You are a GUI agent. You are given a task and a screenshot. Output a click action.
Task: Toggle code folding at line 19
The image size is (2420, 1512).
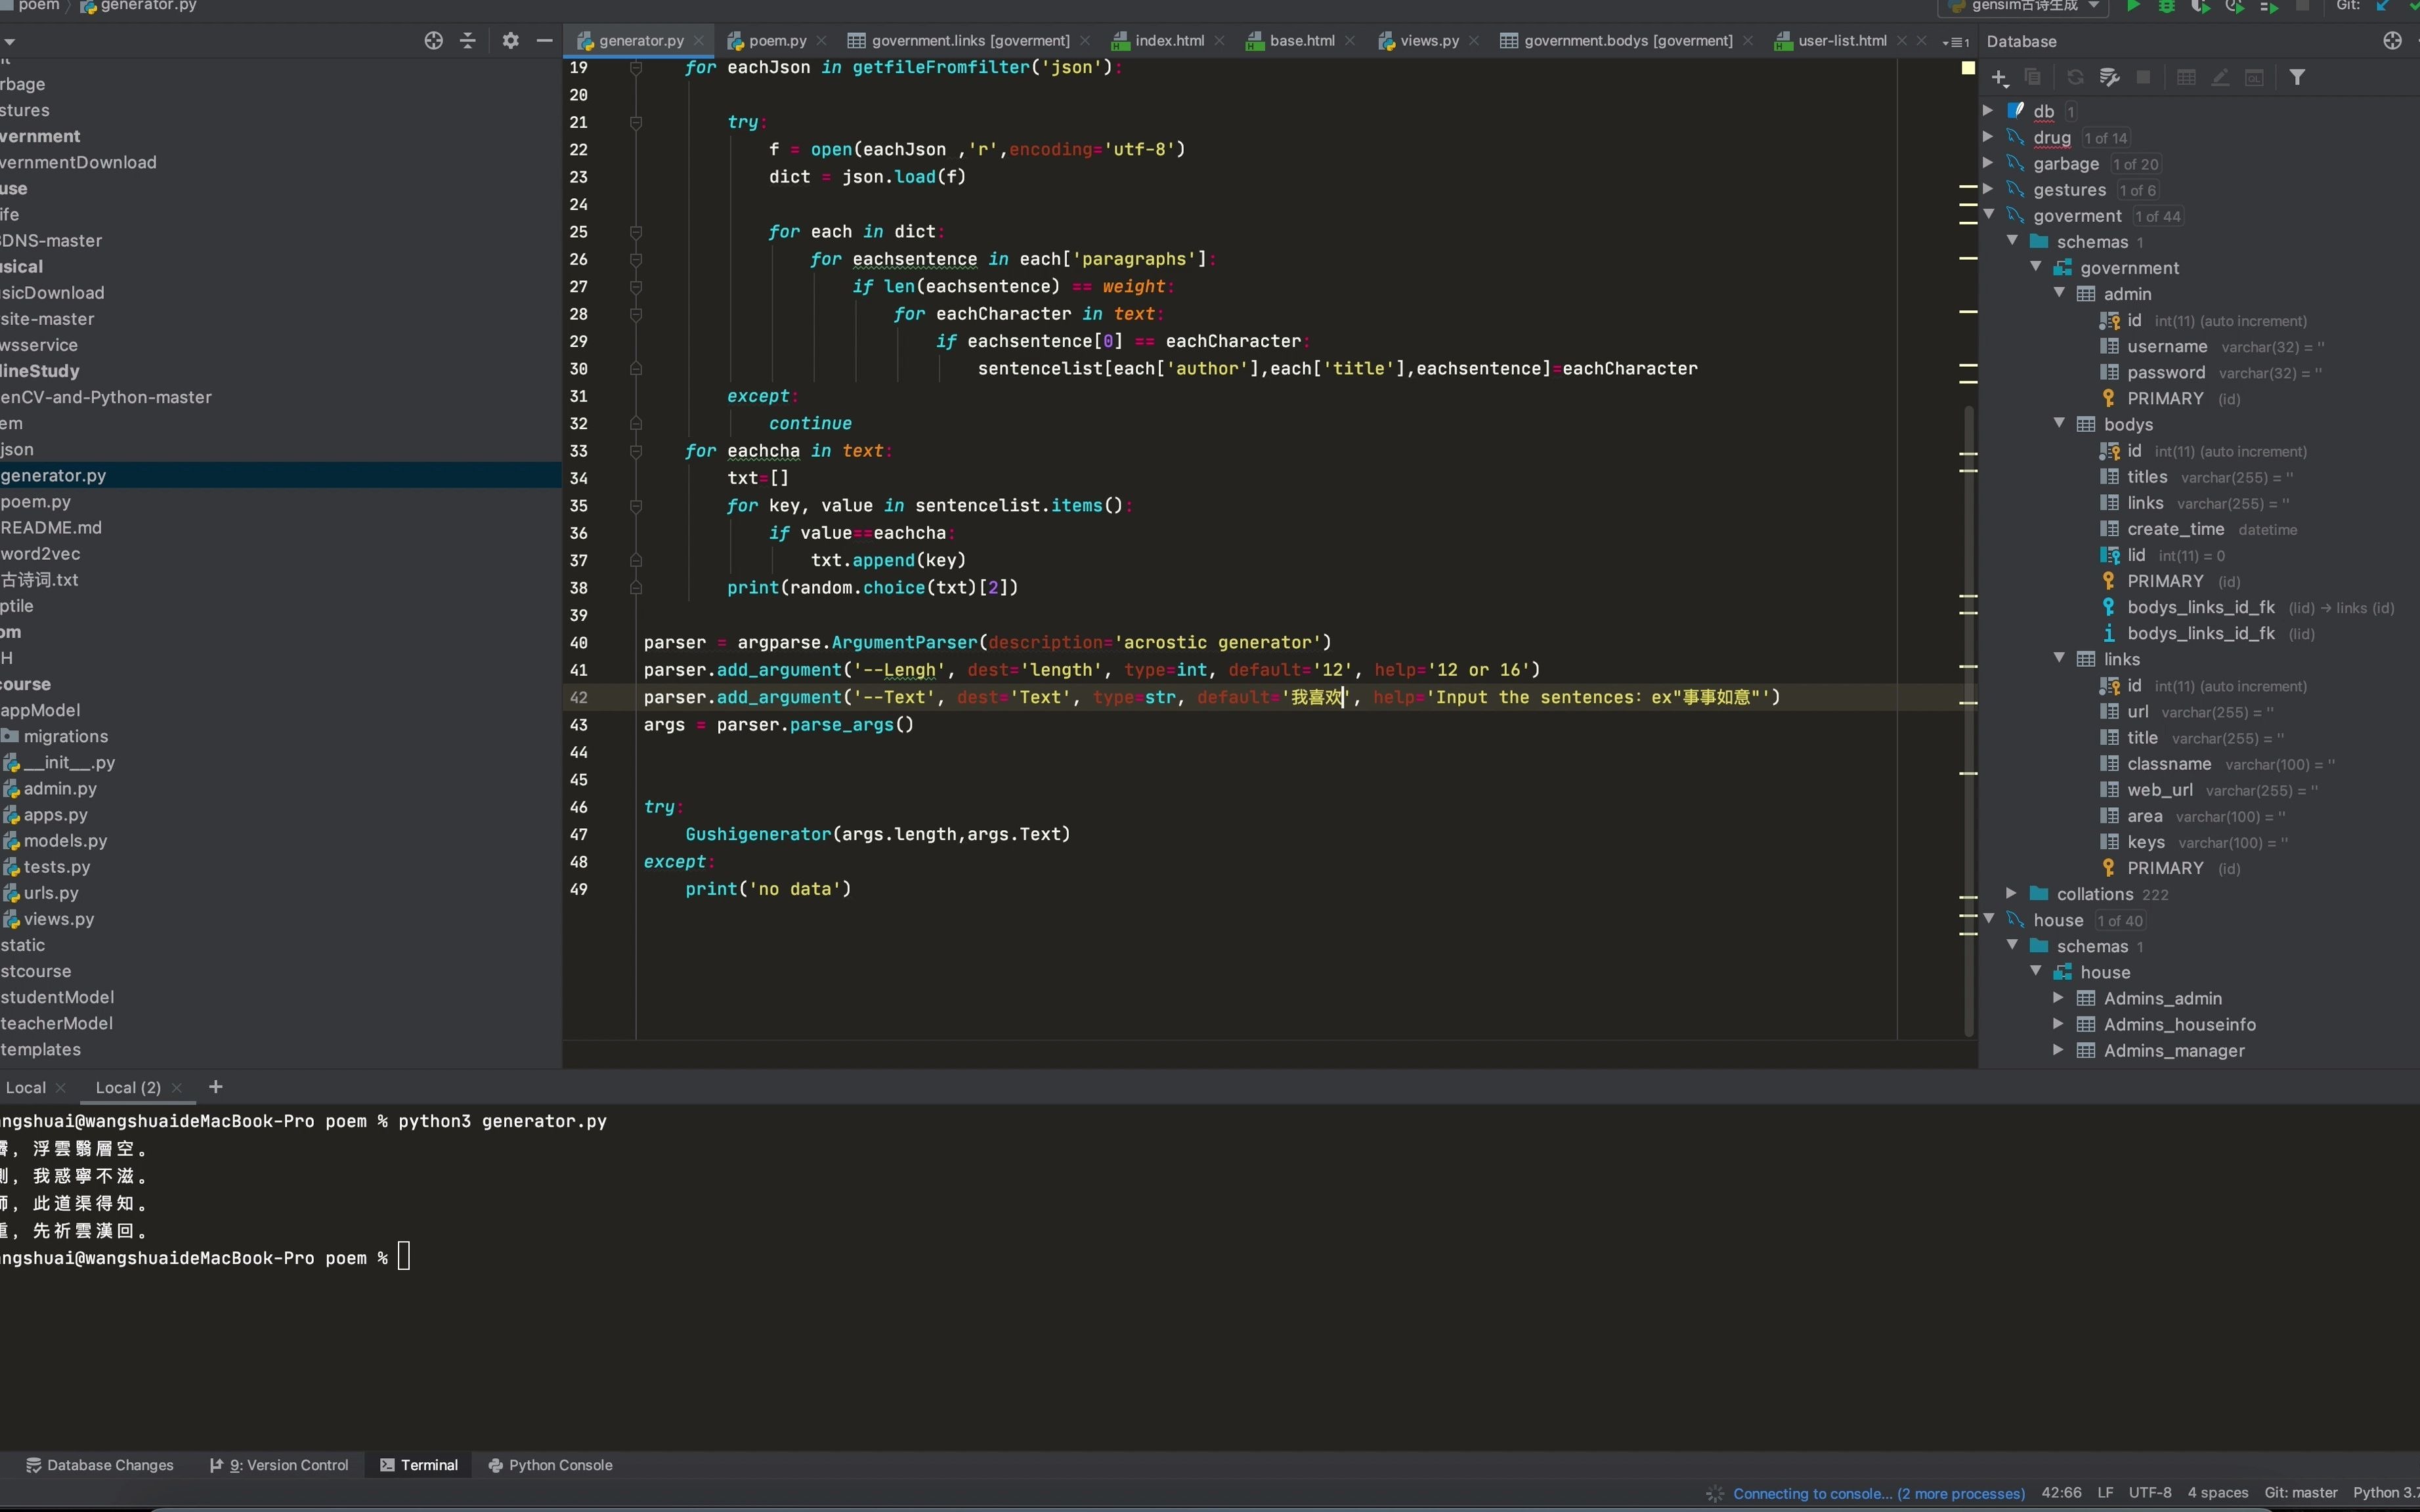(636, 68)
